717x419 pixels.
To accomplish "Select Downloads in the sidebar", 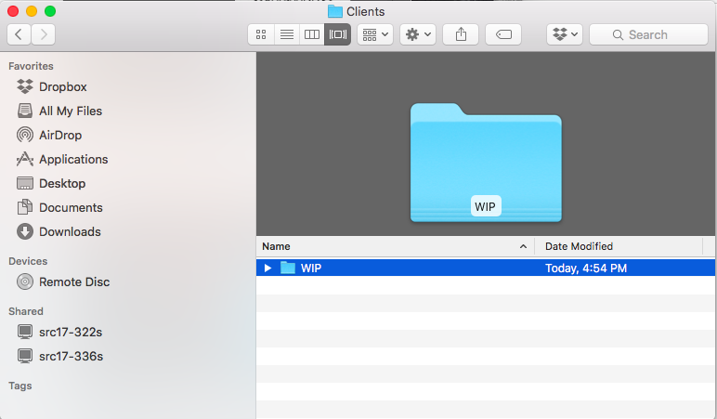I will [70, 231].
